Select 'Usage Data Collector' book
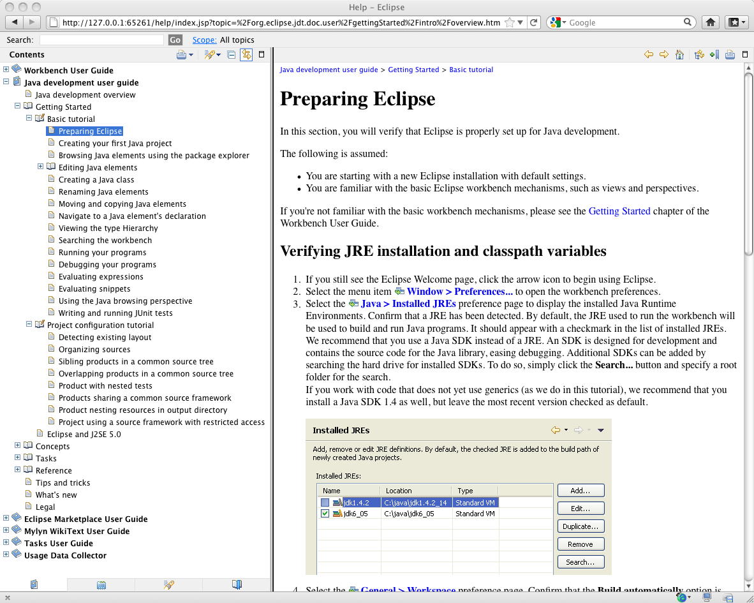Screen dimensions: 754x603 click(65, 555)
